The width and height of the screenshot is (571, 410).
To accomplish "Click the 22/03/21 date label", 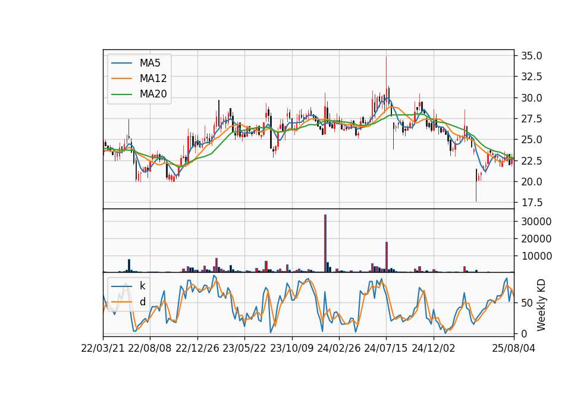I will pos(103,349).
